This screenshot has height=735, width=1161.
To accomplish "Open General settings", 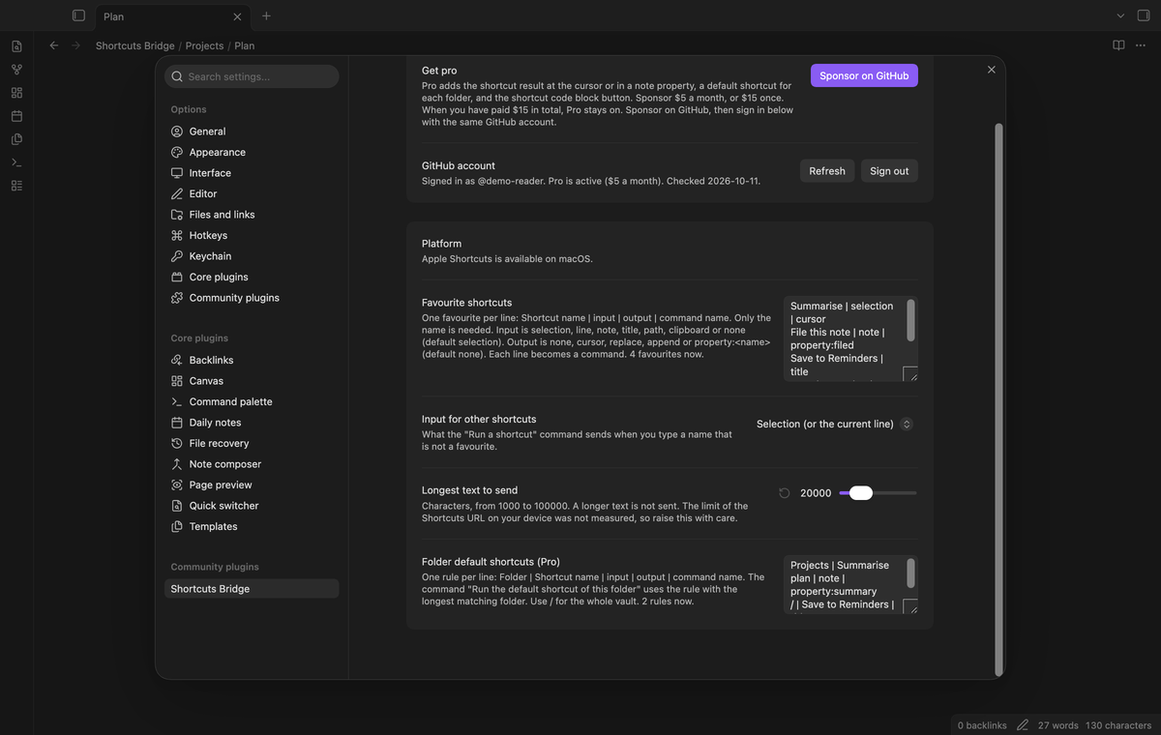I will pyautogui.click(x=252, y=132).
